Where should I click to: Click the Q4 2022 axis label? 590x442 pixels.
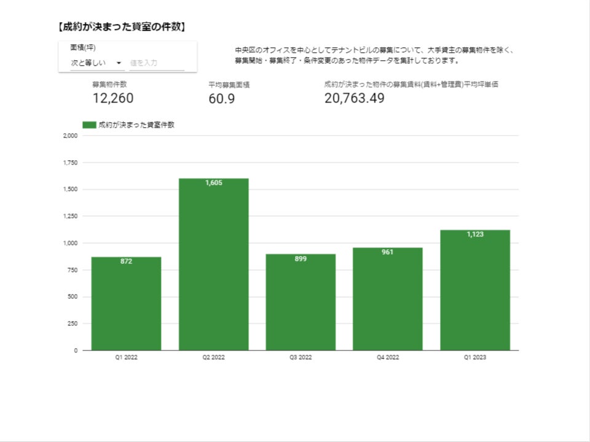388,357
